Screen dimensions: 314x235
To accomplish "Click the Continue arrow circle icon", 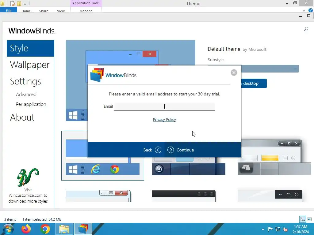I will point(170,150).
